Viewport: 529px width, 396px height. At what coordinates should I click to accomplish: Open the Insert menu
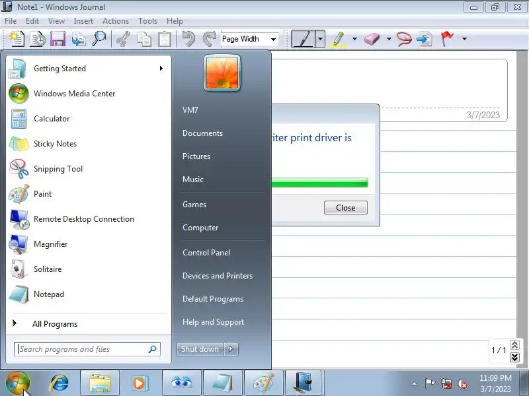[83, 21]
